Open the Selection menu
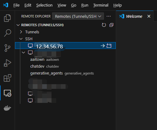The image size is (157, 130). click(x=44, y=5)
